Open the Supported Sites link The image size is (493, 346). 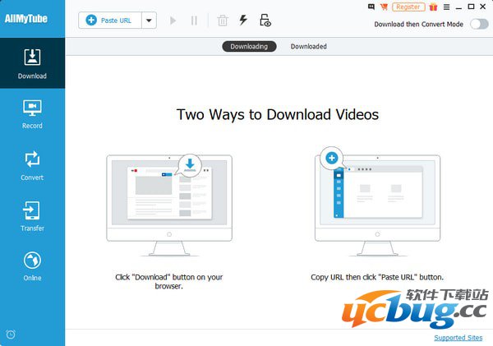pyautogui.click(x=459, y=337)
